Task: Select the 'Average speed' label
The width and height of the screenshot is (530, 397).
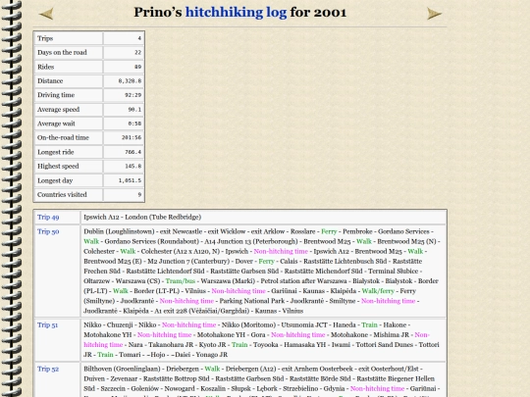Action: (x=58, y=110)
